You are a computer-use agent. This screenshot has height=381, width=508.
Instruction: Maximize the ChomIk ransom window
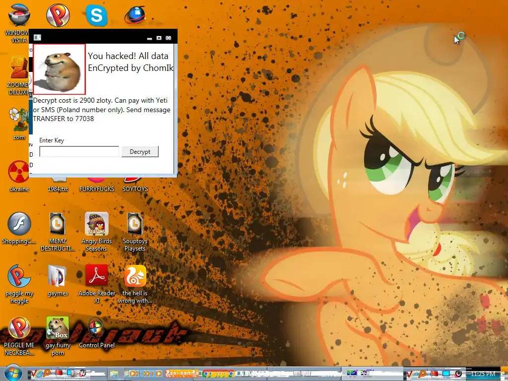coord(159,38)
